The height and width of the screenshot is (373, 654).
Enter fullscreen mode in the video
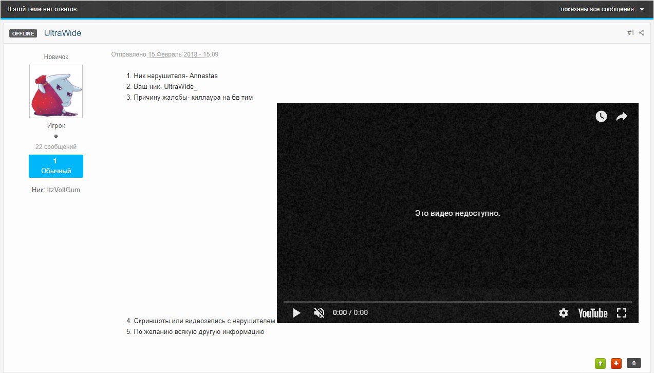tap(622, 313)
